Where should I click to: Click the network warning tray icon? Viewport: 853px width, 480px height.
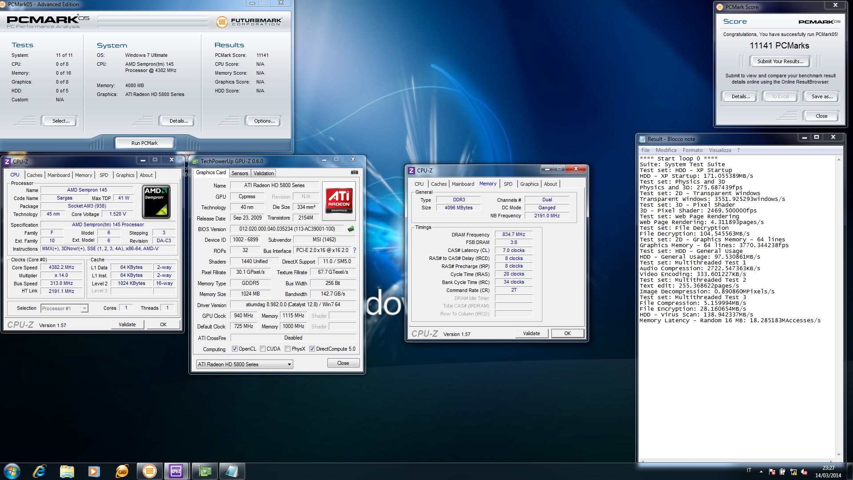pos(793,472)
